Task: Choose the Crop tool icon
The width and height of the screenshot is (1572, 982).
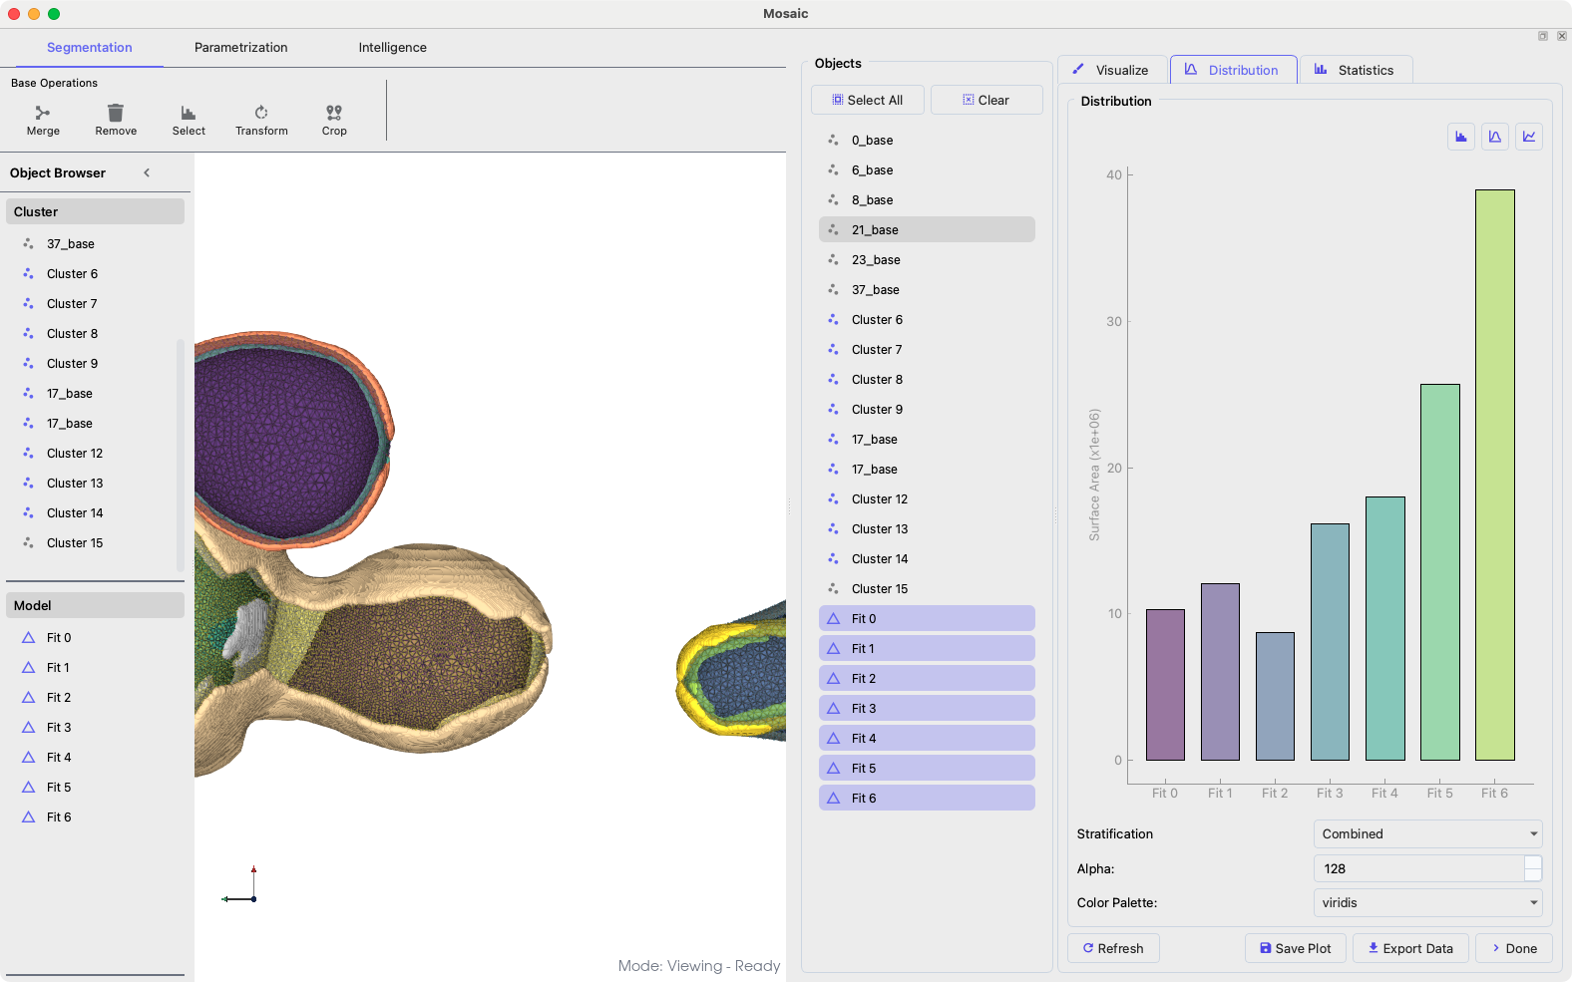Action: (334, 113)
